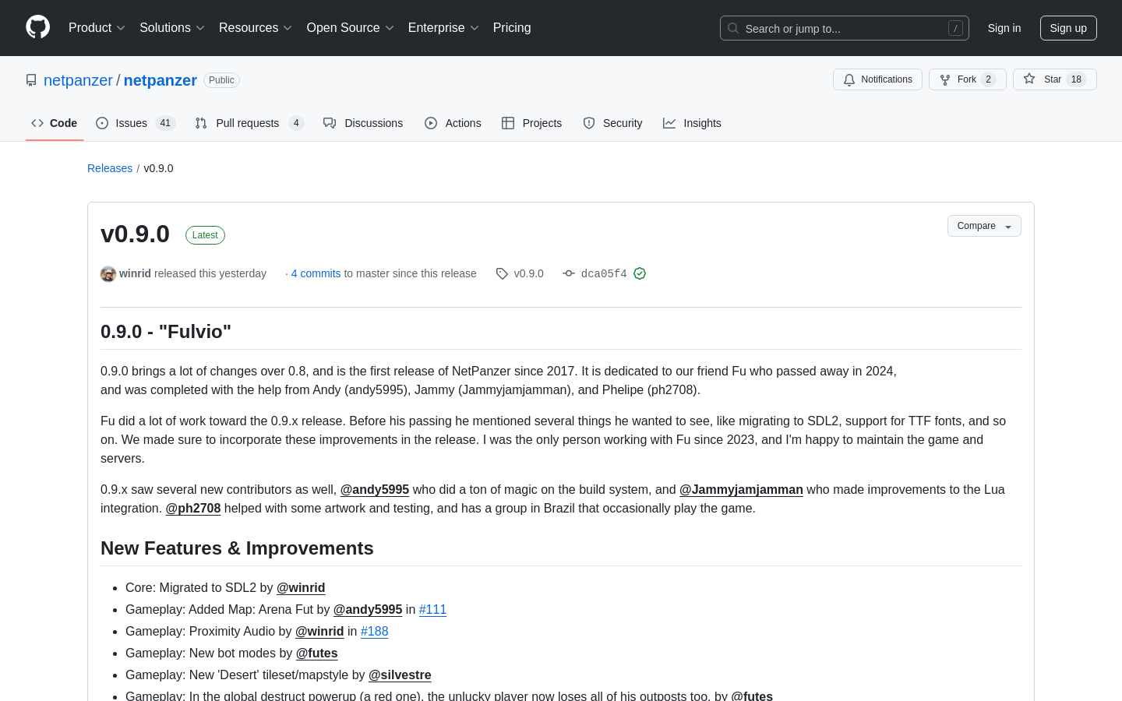
Task: Click the Sign up button
Action: click(1068, 28)
